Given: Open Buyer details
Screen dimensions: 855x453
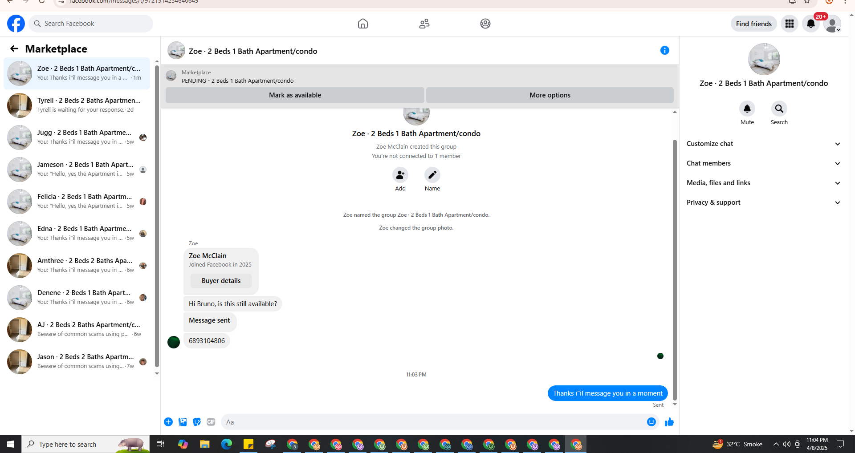Looking at the screenshot, I should pyautogui.click(x=221, y=281).
